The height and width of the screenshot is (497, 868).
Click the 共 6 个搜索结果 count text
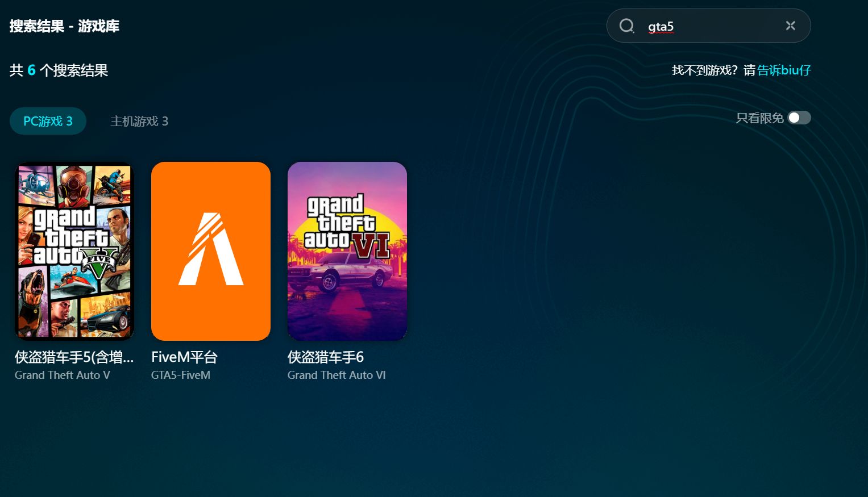59,70
